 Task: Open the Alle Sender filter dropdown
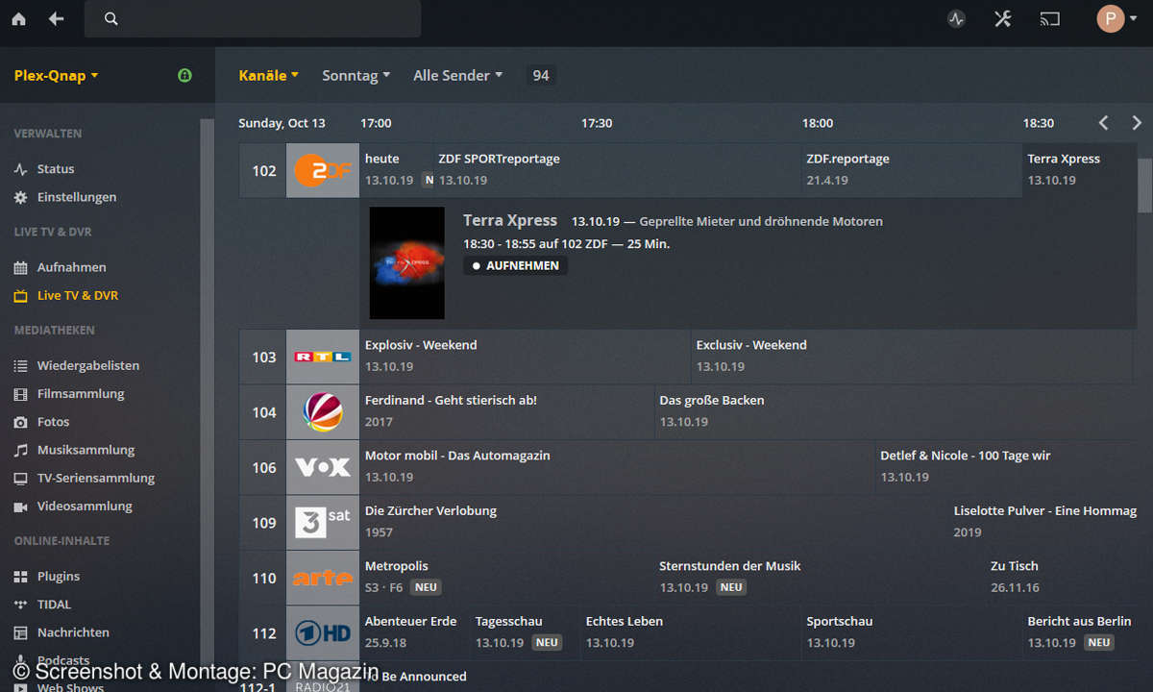pos(457,75)
